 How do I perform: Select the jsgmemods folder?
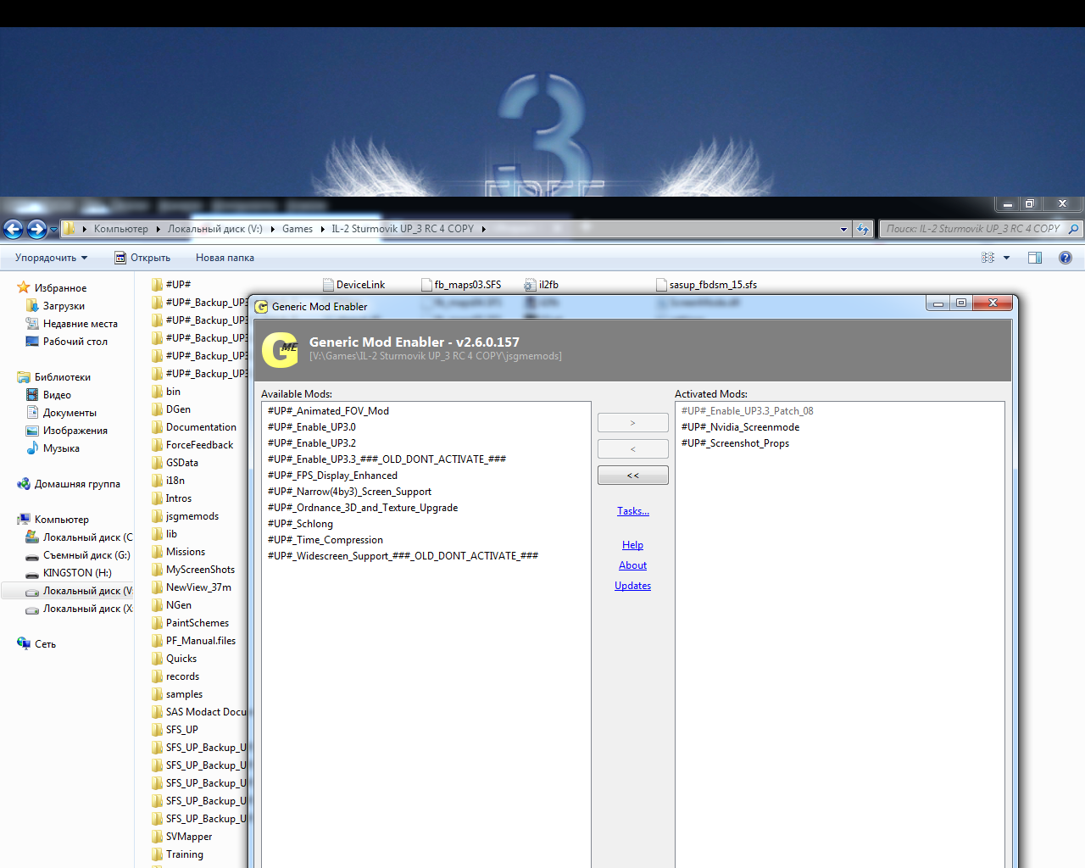[192, 516]
